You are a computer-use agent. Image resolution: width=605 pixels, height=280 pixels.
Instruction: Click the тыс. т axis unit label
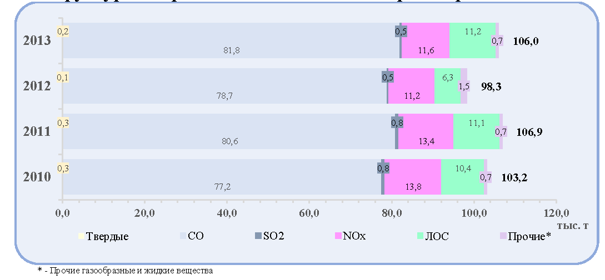coord(572,226)
